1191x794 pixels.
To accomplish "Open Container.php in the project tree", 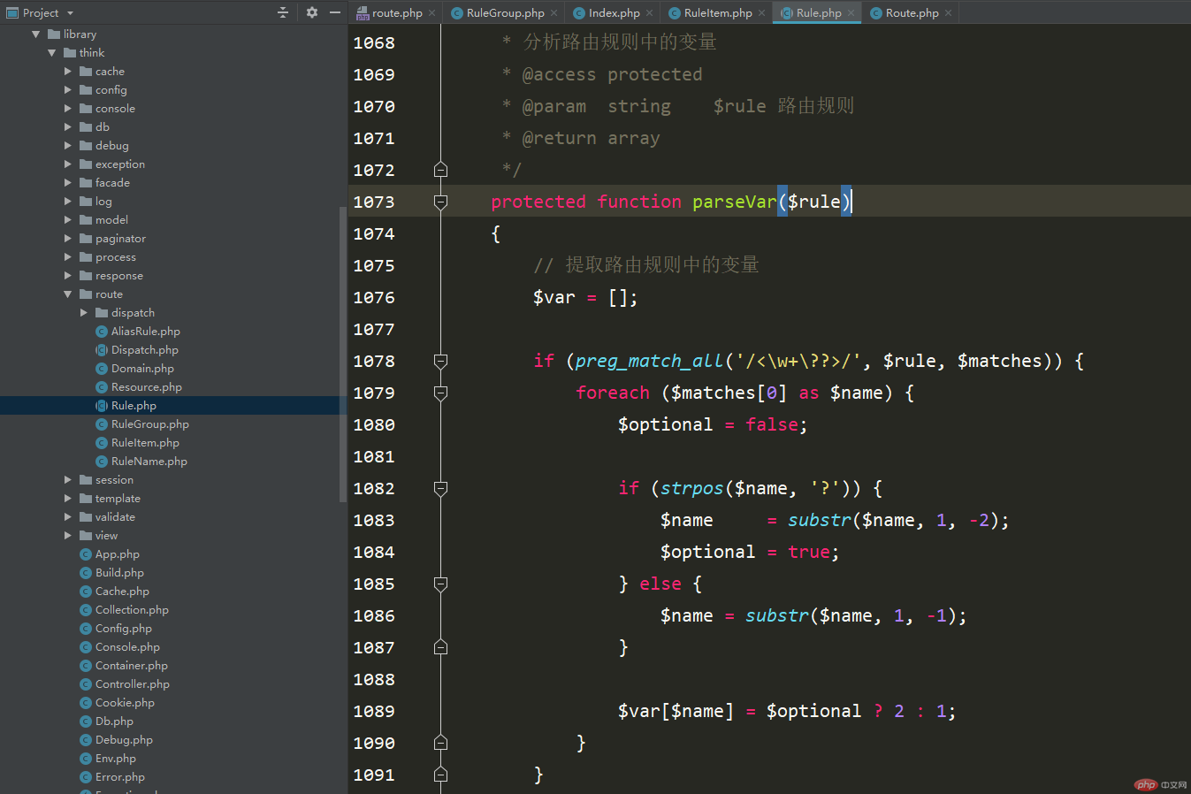I will 131,666.
